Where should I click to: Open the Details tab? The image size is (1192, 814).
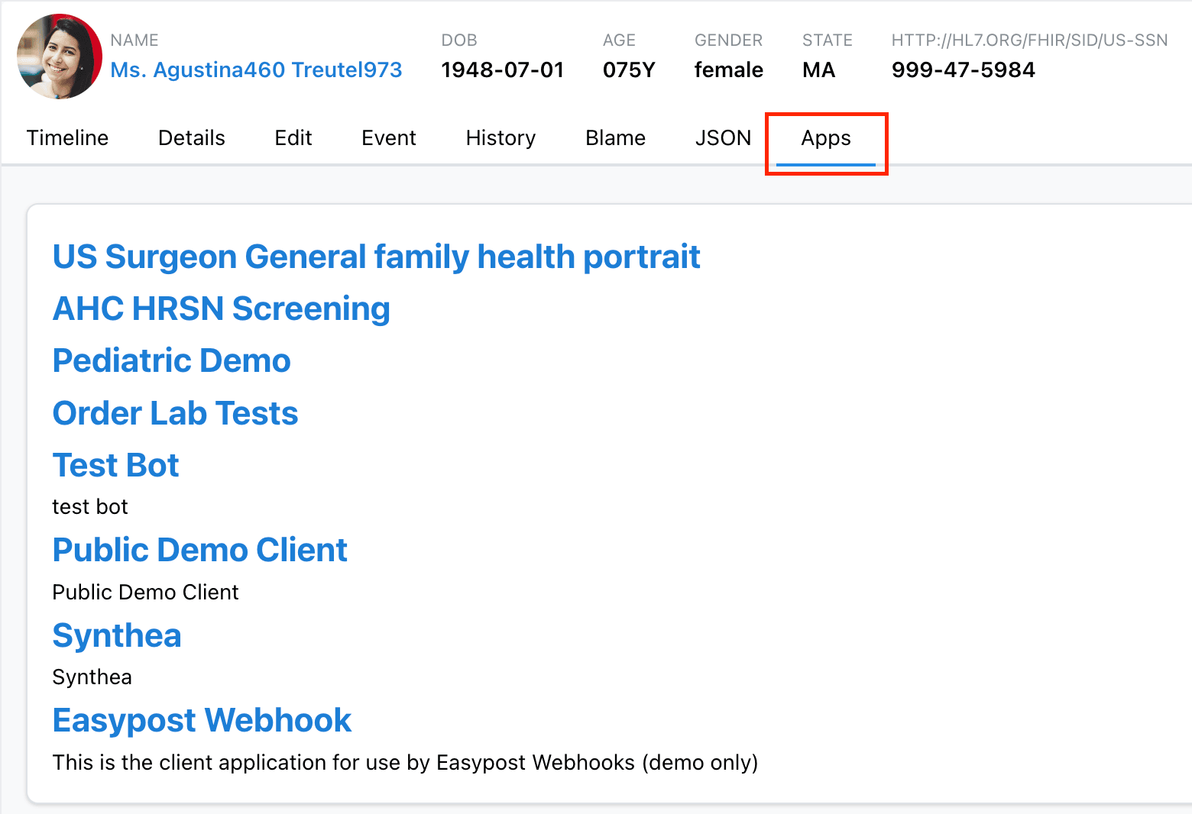click(191, 138)
